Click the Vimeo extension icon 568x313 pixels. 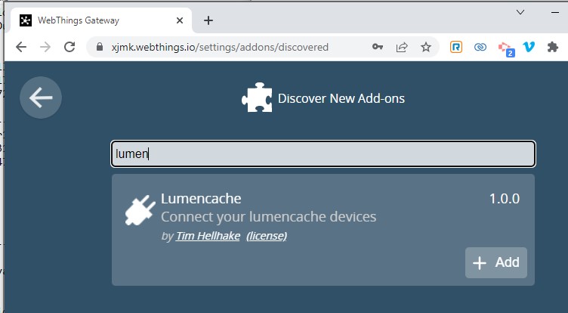click(529, 47)
